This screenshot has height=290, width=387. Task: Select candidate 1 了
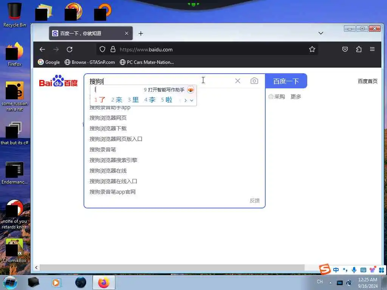(x=100, y=100)
